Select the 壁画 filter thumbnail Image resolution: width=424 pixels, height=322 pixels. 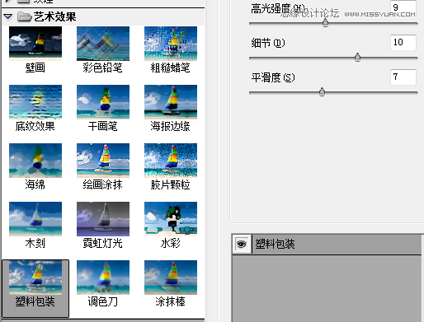coord(35,44)
